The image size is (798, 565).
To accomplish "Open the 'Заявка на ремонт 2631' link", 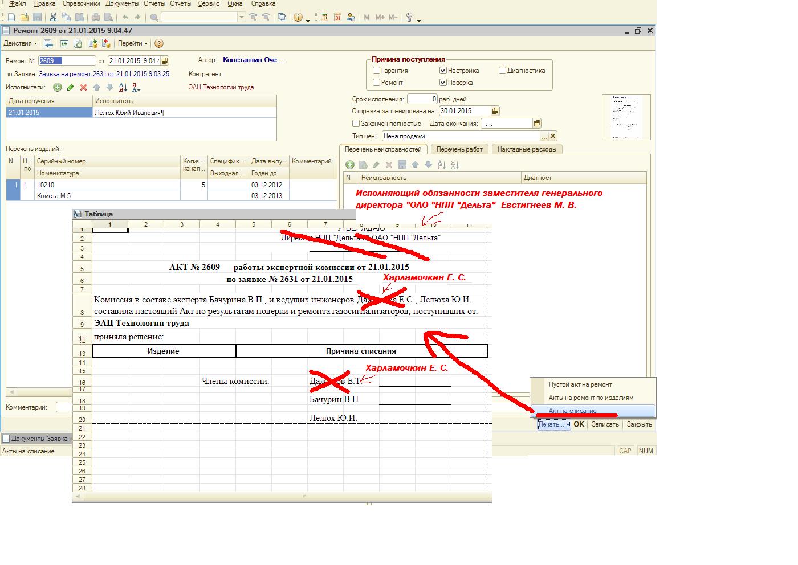I will click(104, 74).
